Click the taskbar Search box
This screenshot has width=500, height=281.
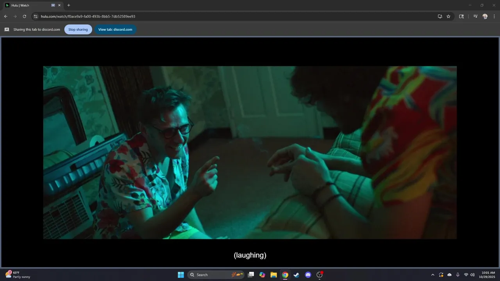[x=216, y=275]
